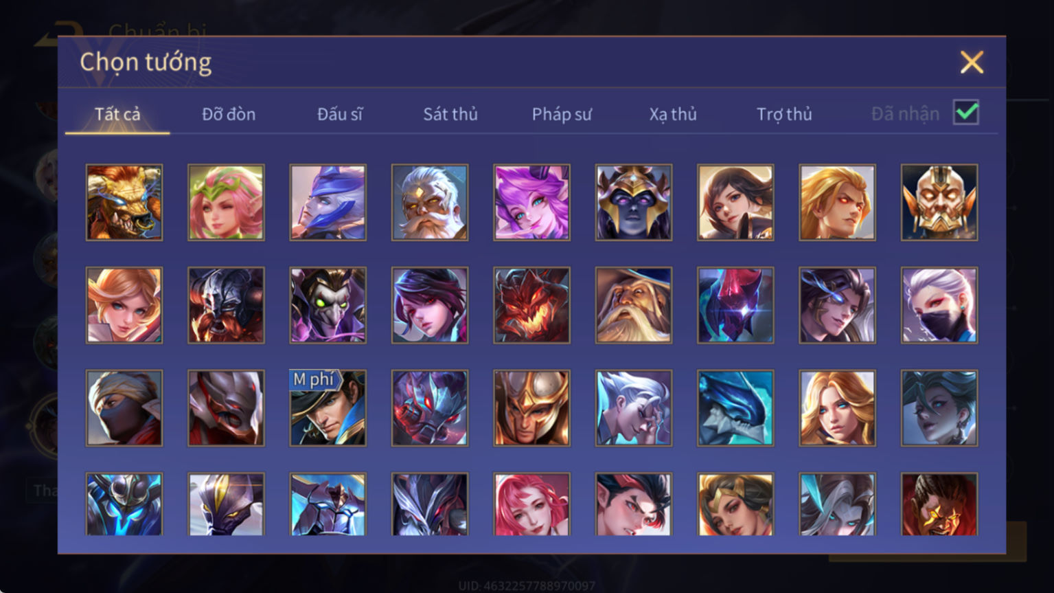
Task: Open the 'Trợ thủ' tab
Action: (x=784, y=114)
